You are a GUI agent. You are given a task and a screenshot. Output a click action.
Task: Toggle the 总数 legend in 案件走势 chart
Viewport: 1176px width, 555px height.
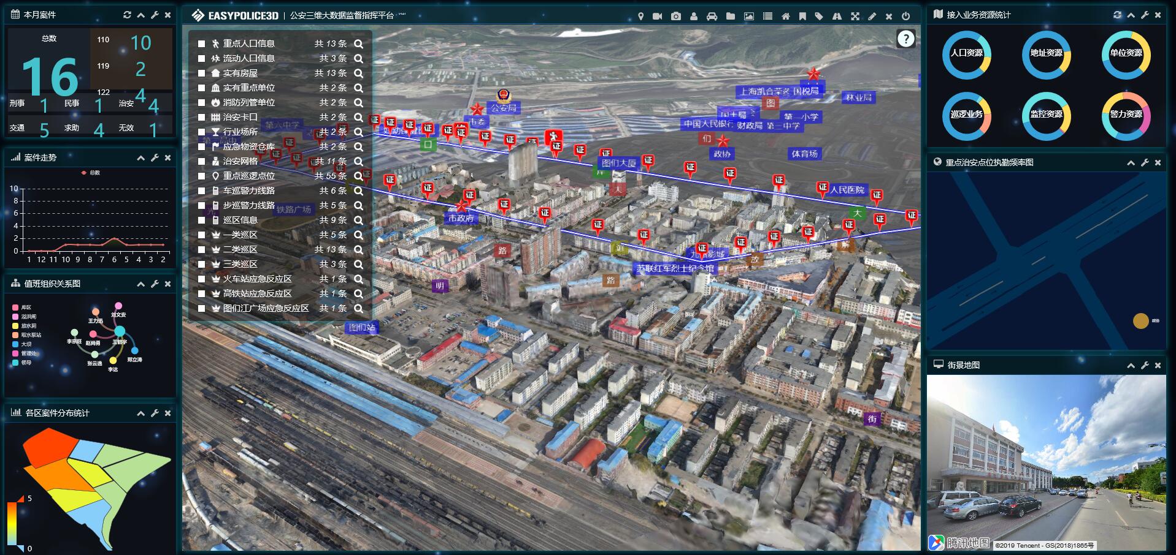pos(91,173)
